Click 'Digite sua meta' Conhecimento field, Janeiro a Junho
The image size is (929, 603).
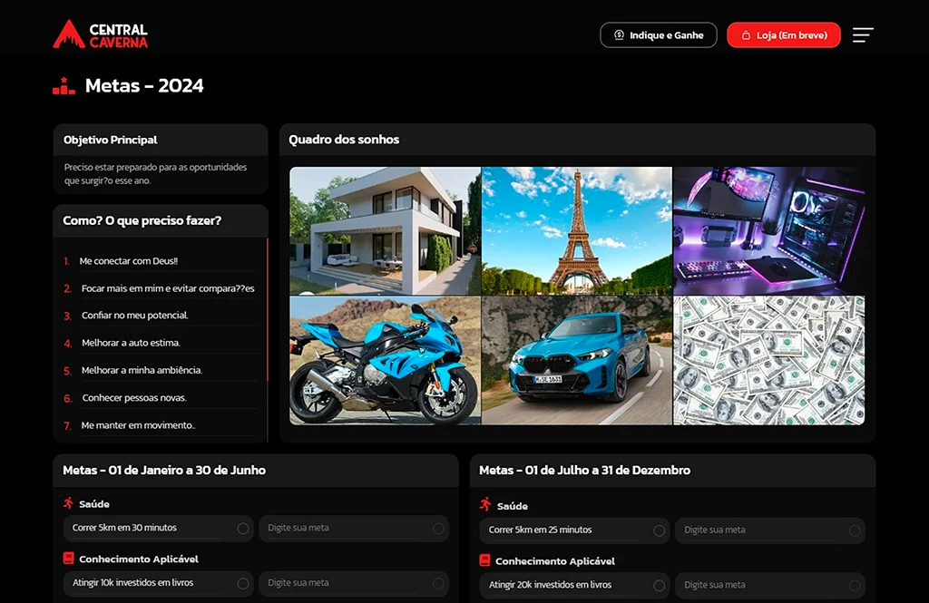(x=354, y=583)
